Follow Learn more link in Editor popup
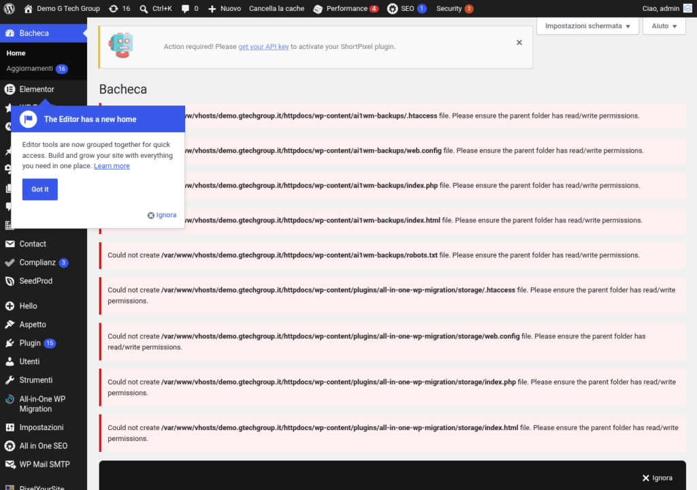The width and height of the screenshot is (697, 490). point(112,166)
